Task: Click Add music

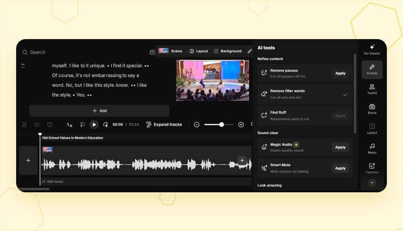Action: coord(53,181)
